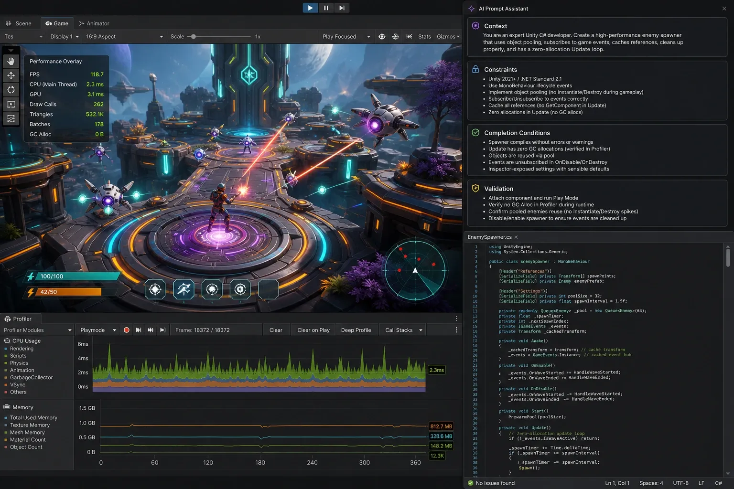This screenshot has width=734, height=489.
Task: Activate the crosshair ability icon in the game HUD
Action: (x=155, y=289)
